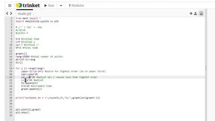
Task: Click line number 1 in the gutter
Action: pyautogui.click(x=11, y=18)
